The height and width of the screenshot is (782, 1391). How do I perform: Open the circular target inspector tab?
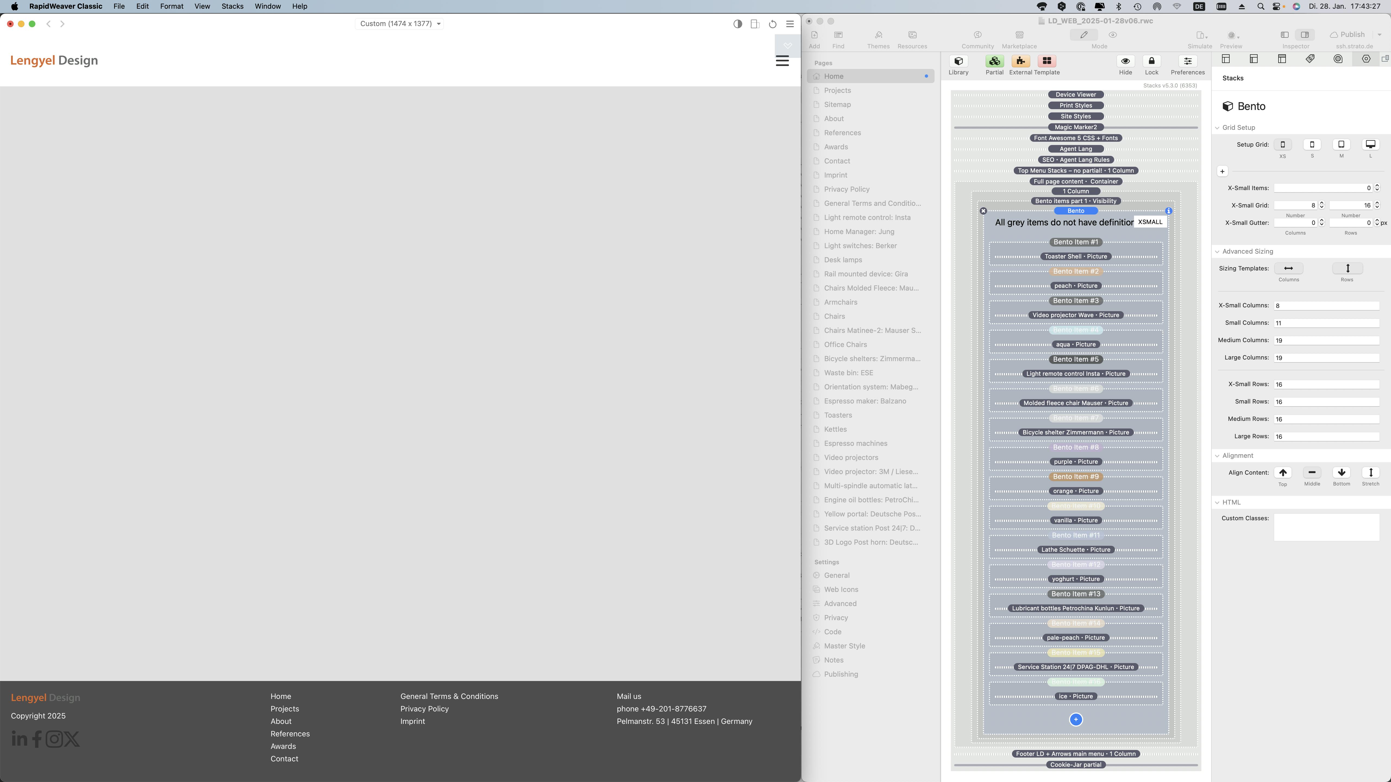(x=1338, y=59)
